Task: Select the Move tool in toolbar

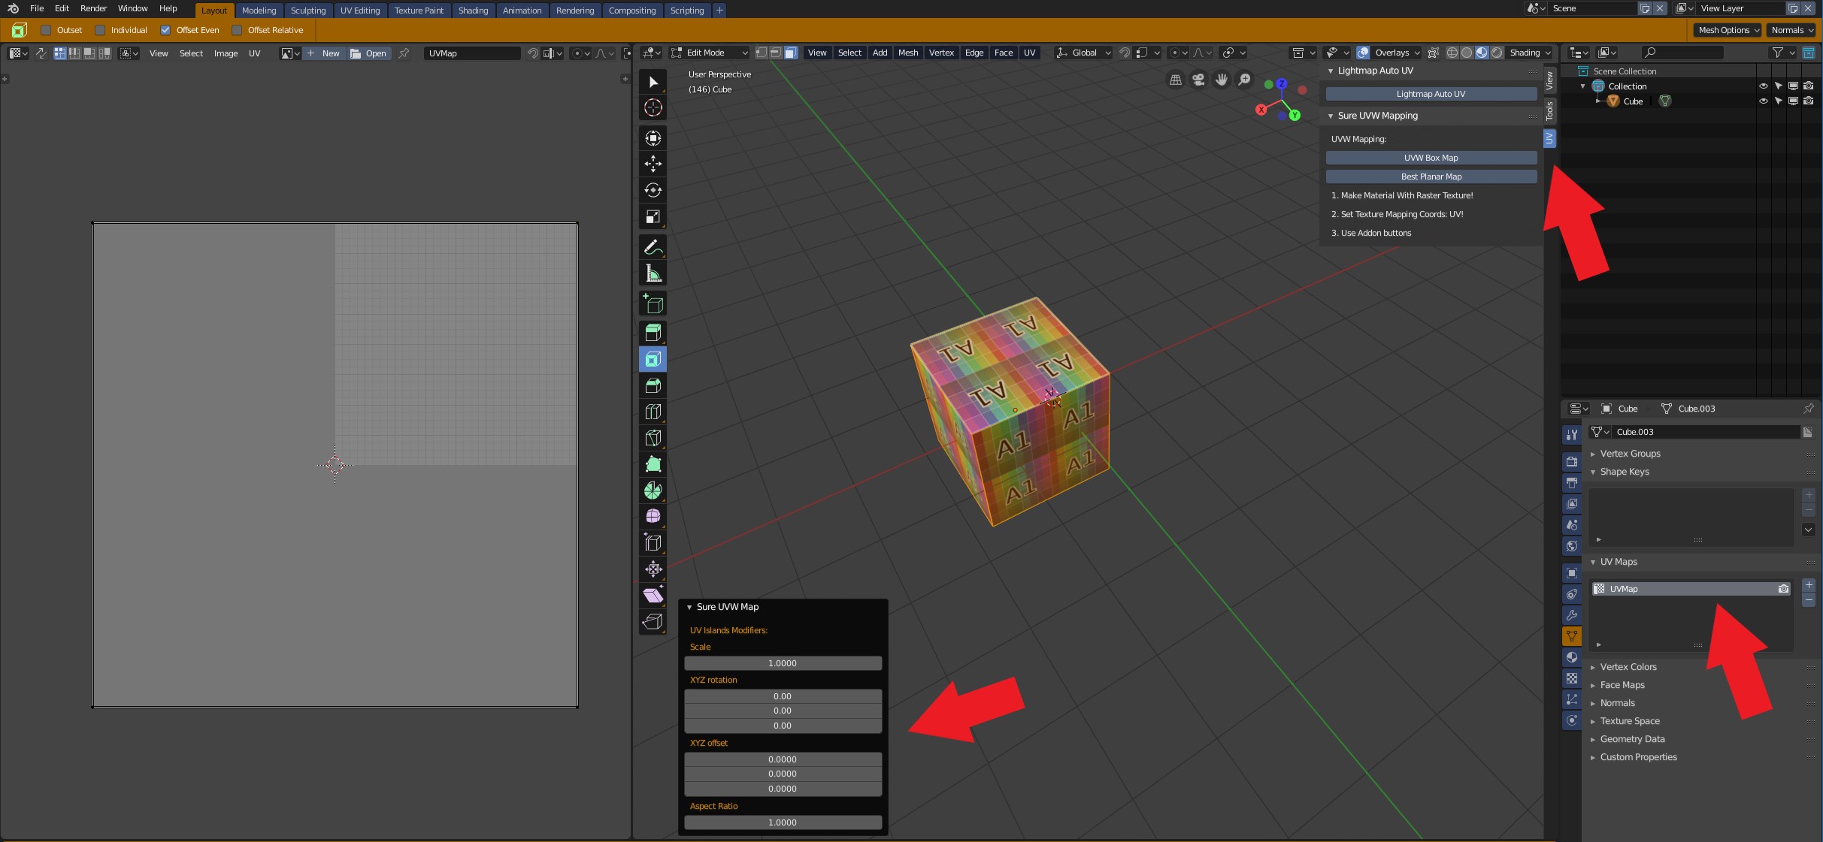Action: 653,164
